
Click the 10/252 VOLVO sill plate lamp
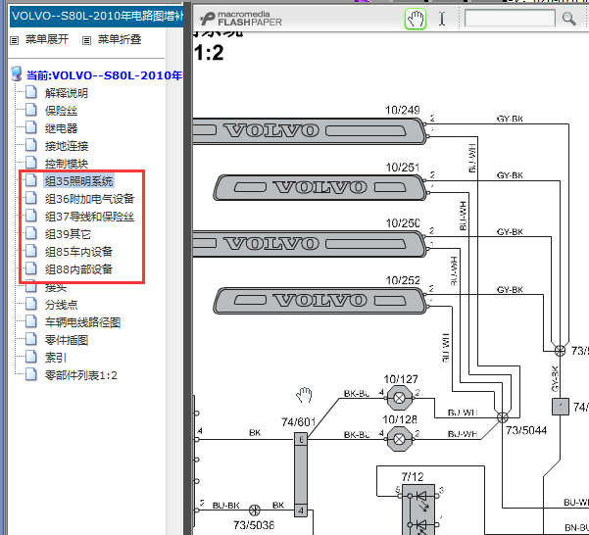pyautogui.click(x=320, y=301)
